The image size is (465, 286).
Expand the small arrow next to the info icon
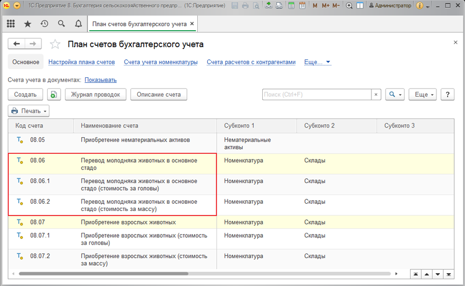[x=427, y=6]
